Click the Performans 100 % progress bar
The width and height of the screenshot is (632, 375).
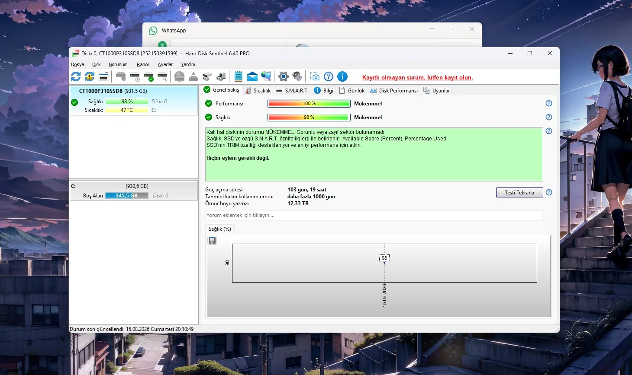[309, 103]
